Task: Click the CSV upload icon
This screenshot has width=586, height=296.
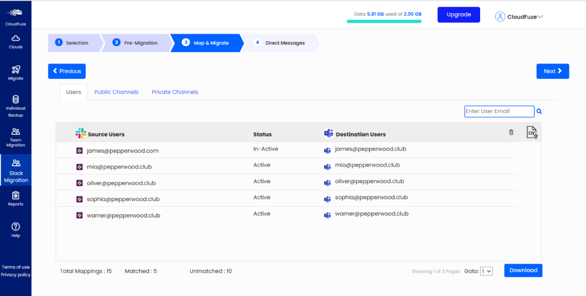Action: (532, 133)
